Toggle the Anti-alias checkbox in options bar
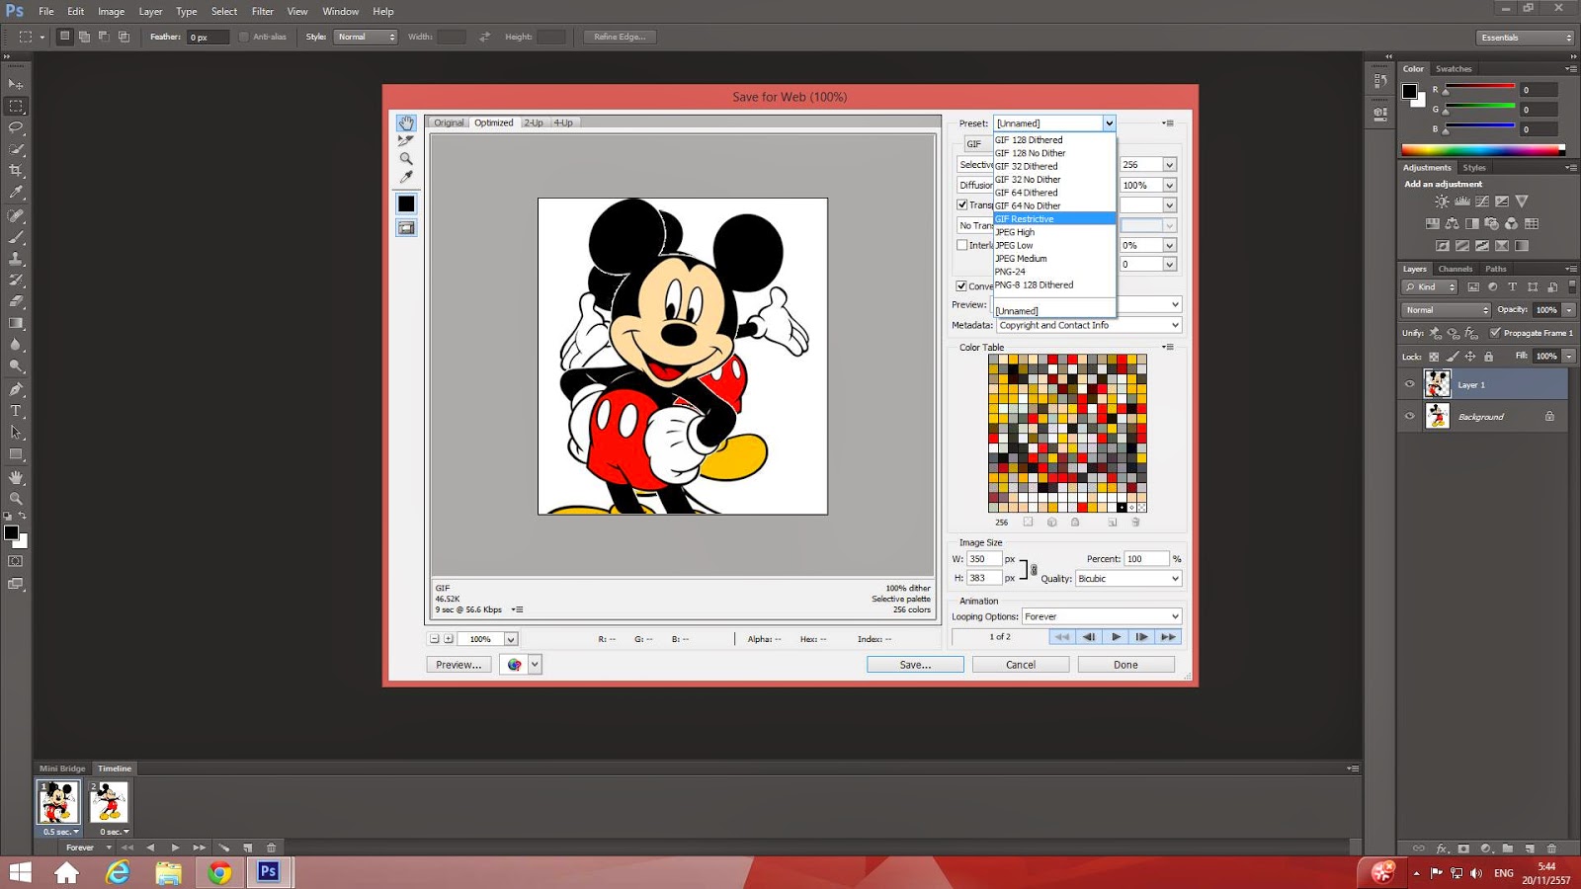 point(244,37)
